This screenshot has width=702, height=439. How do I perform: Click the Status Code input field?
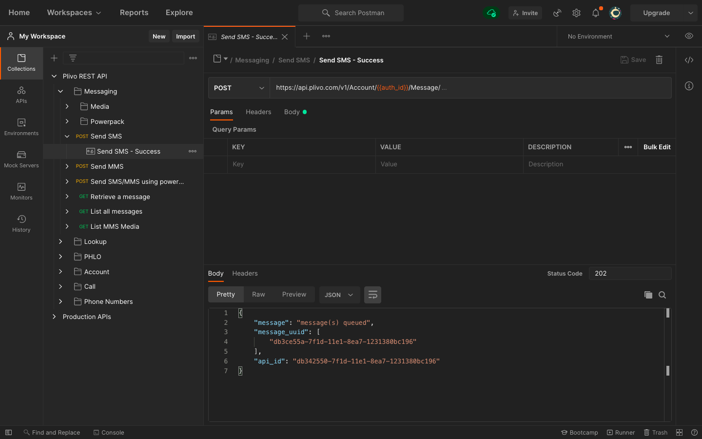coord(630,274)
